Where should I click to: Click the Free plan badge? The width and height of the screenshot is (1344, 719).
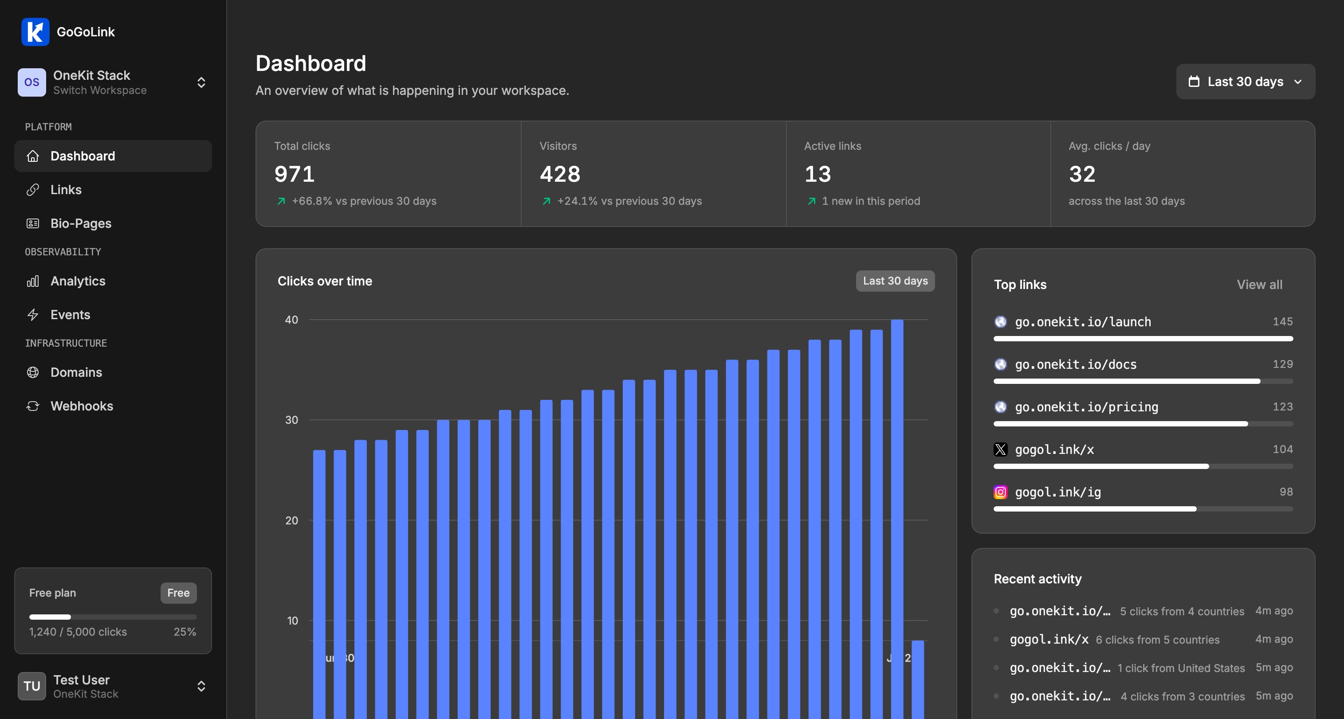pyautogui.click(x=178, y=593)
